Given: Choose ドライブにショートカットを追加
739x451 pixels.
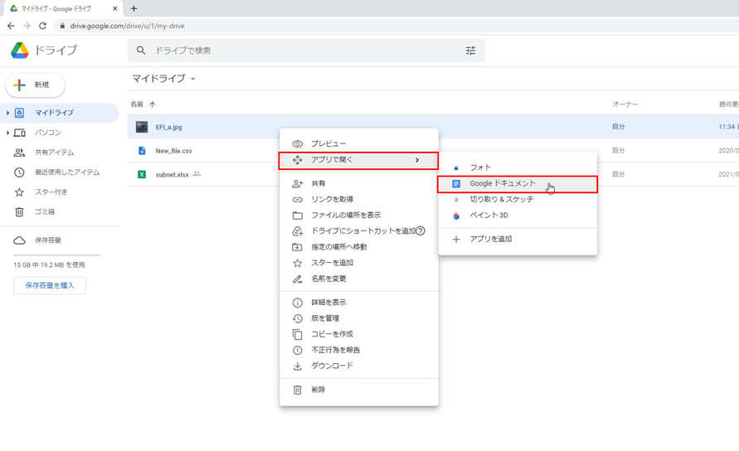Looking at the screenshot, I should pyautogui.click(x=358, y=231).
